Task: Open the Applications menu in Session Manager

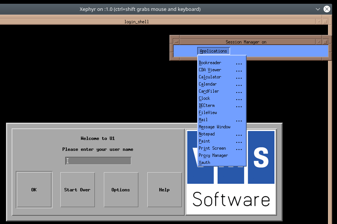Action: (x=213, y=51)
